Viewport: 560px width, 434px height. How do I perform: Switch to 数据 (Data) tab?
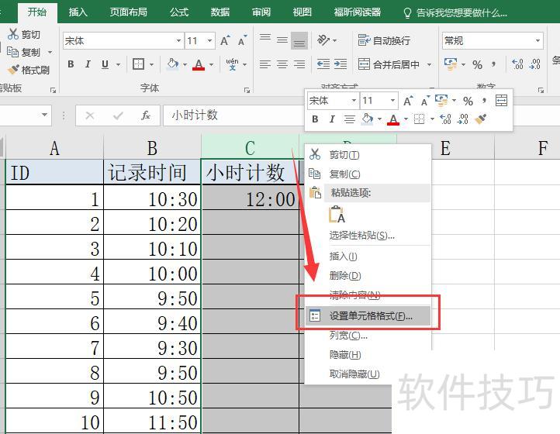coord(220,12)
